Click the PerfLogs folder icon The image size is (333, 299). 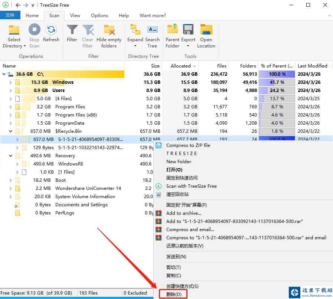(x=17, y=213)
